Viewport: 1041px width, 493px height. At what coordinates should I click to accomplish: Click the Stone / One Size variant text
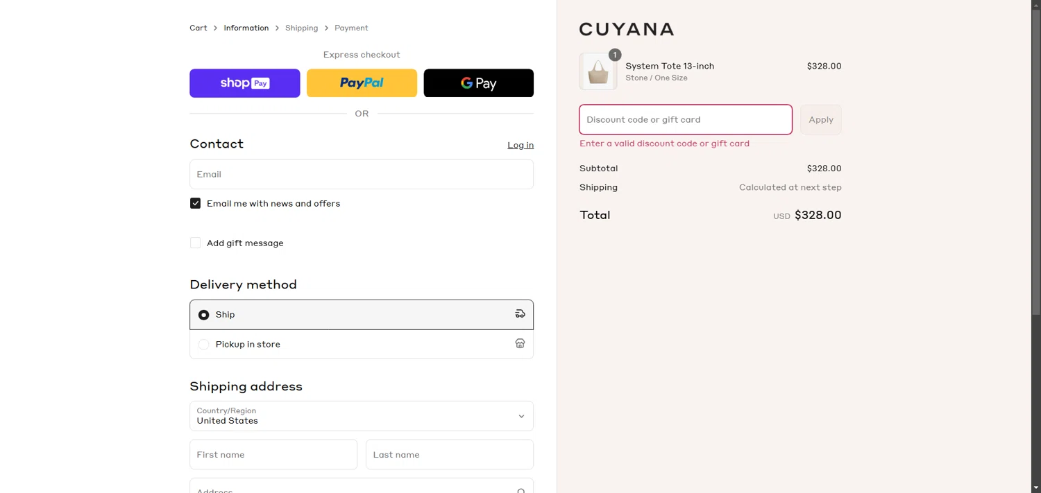point(657,78)
